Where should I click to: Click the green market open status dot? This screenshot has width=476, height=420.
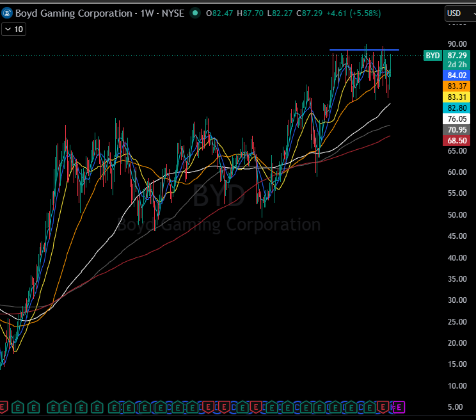[195, 13]
